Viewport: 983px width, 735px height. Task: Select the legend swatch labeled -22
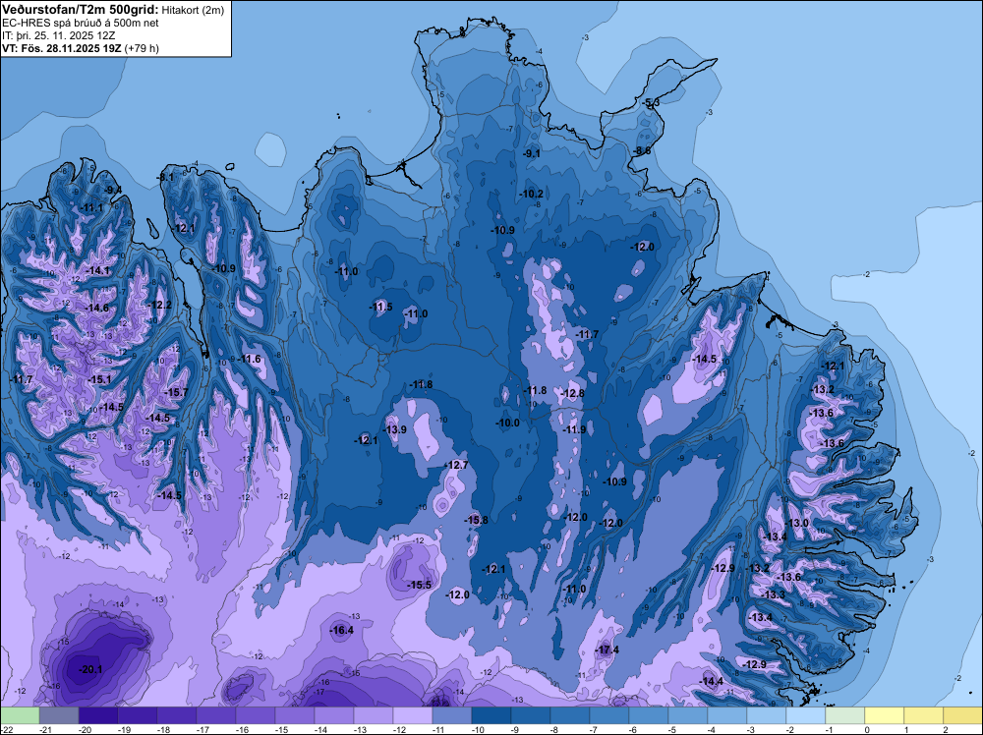(20, 715)
